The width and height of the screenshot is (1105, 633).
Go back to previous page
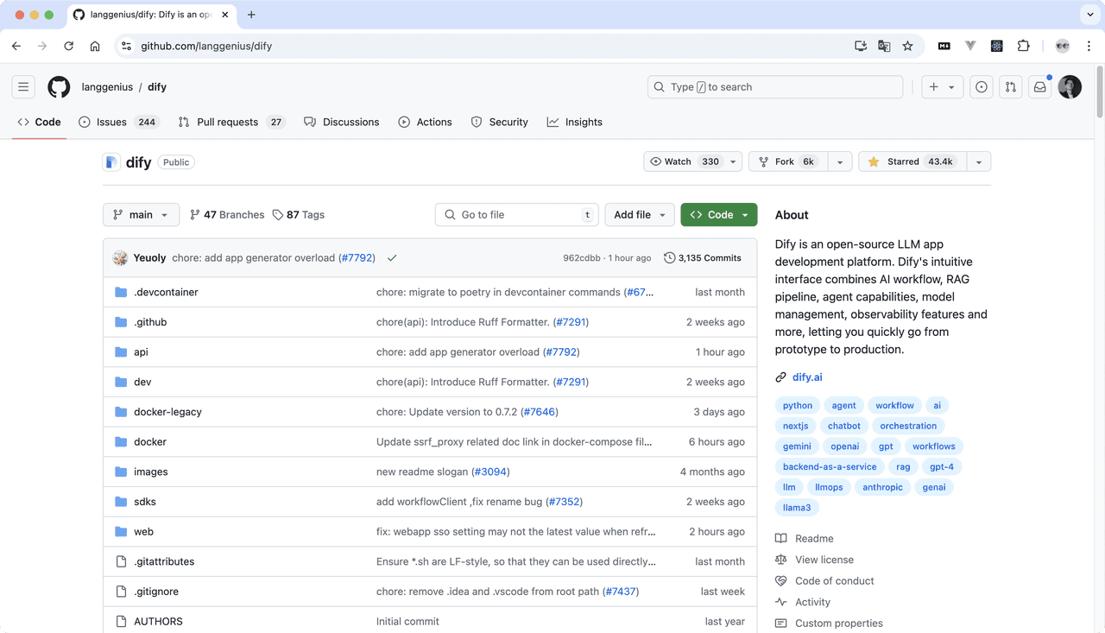click(16, 46)
